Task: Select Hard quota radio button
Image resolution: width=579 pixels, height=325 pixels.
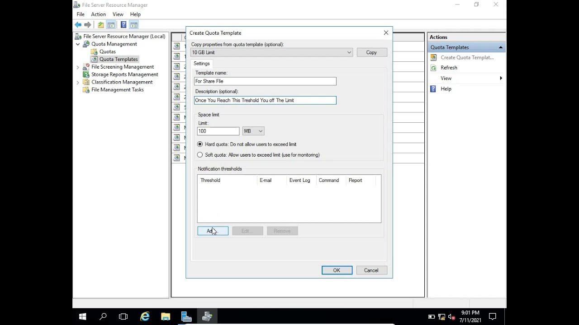Action: point(200,144)
